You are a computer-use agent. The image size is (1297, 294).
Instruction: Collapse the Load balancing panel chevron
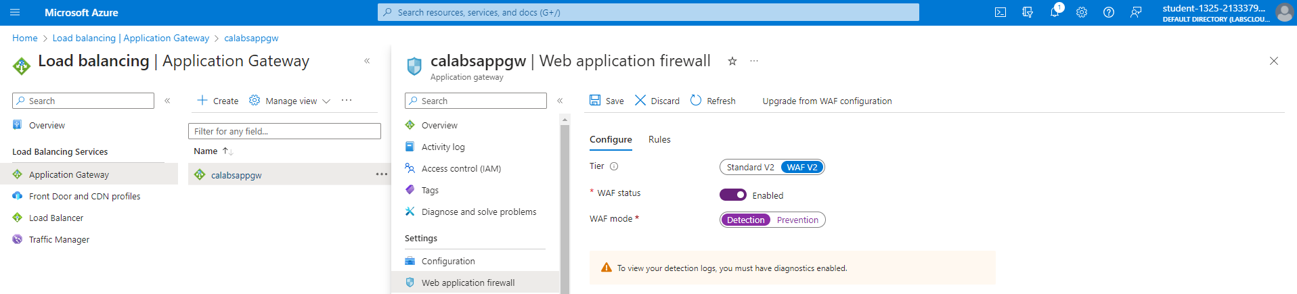(367, 61)
